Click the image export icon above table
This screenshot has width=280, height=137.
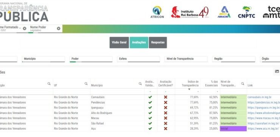tap(277, 72)
